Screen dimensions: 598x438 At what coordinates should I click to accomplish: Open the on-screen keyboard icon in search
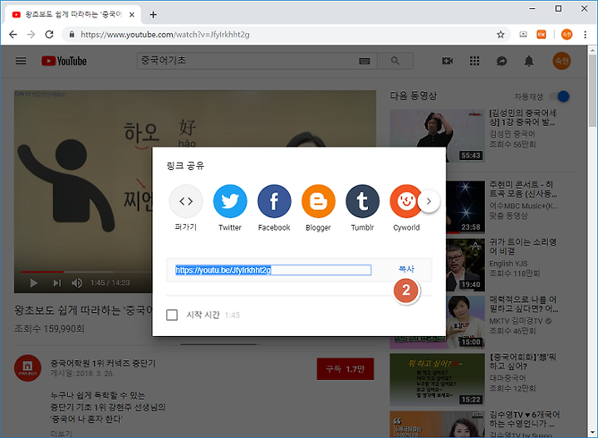point(365,61)
